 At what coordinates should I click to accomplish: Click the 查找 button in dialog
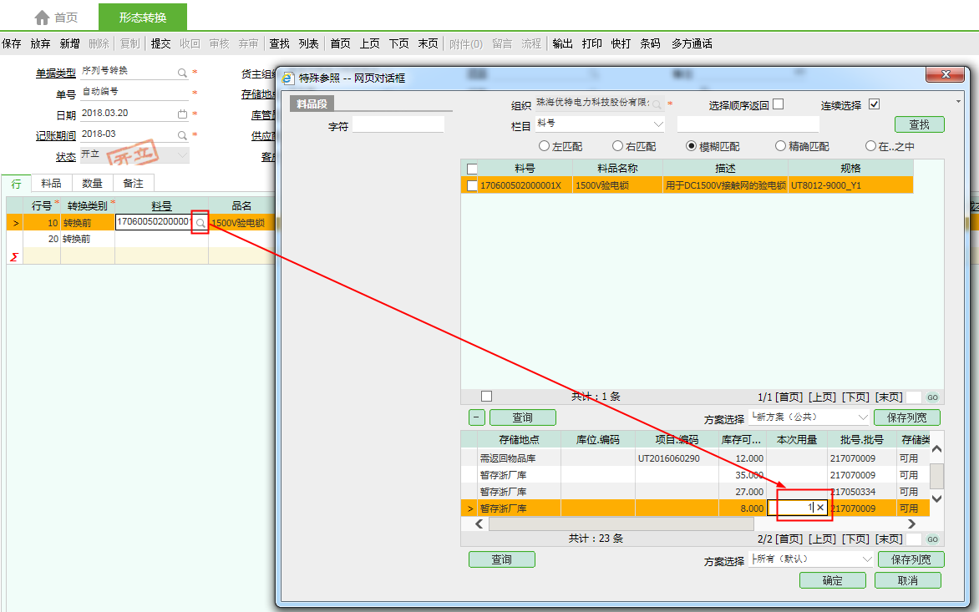[919, 124]
